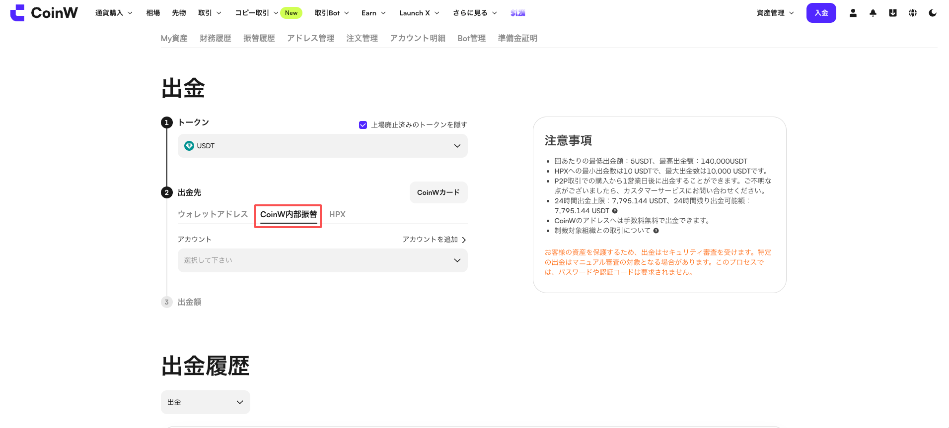Expand the コピー取引 menu
Screen dimensions: 949x428
[x=256, y=13]
